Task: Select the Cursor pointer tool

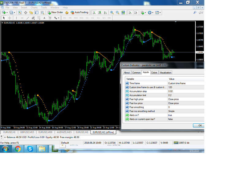Action: 4,18
